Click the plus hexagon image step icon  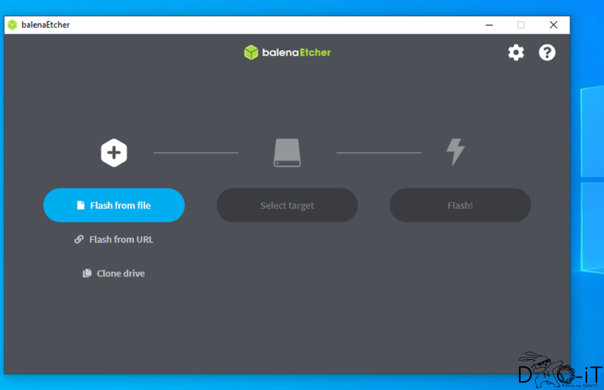pyautogui.click(x=114, y=153)
